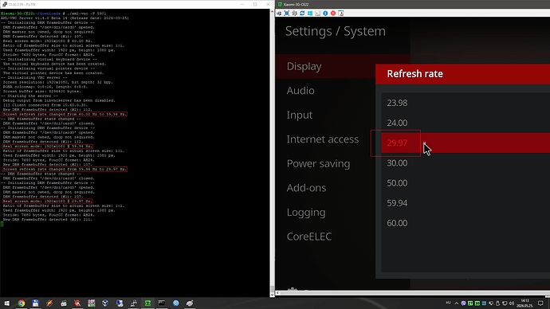Click the Refresh rate dialog header
Screen dimensions: 550x309
click(462, 74)
